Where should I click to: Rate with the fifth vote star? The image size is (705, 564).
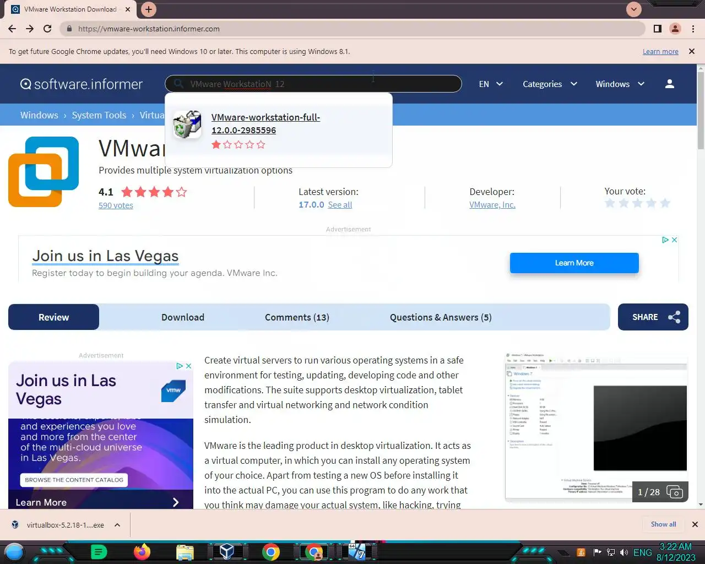[x=665, y=203]
